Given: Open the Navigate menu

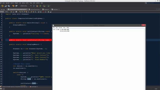Looking at the screenshot, I should 8,3.
